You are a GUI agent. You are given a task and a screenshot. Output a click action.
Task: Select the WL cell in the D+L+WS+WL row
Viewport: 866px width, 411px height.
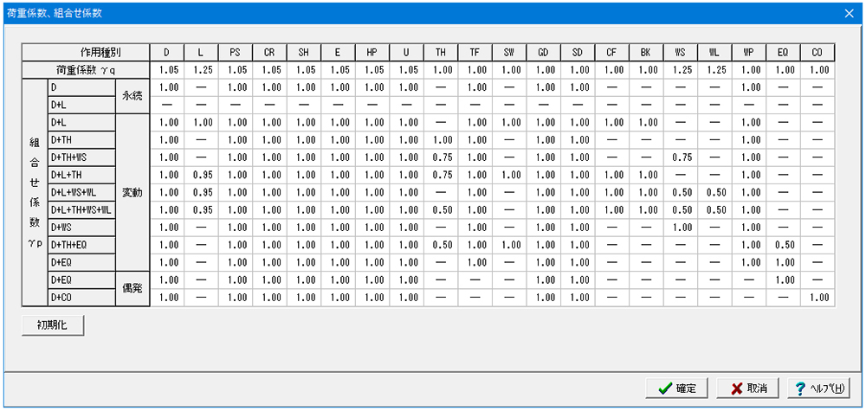714,192
